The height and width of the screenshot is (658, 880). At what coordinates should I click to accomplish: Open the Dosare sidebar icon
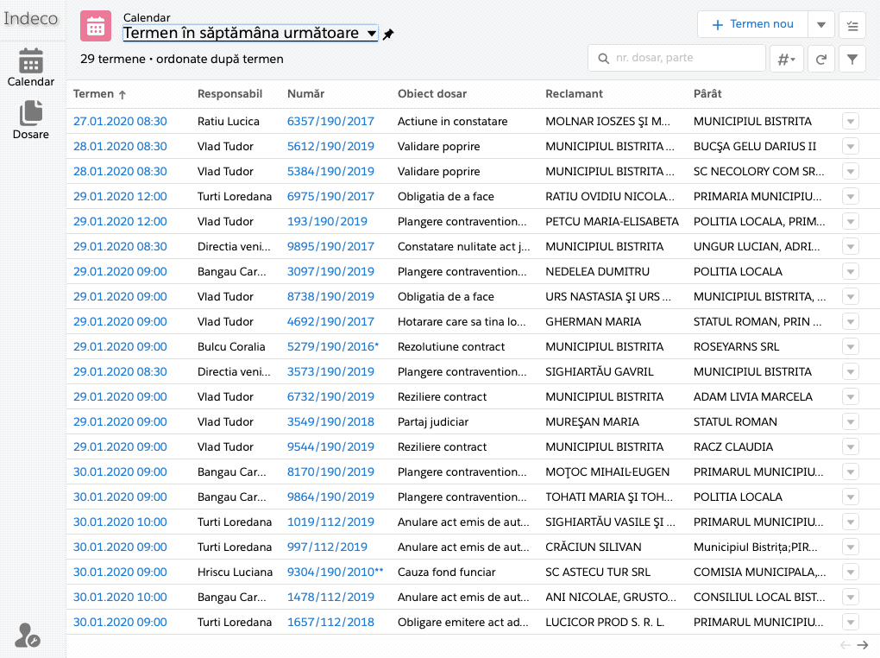[31, 119]
